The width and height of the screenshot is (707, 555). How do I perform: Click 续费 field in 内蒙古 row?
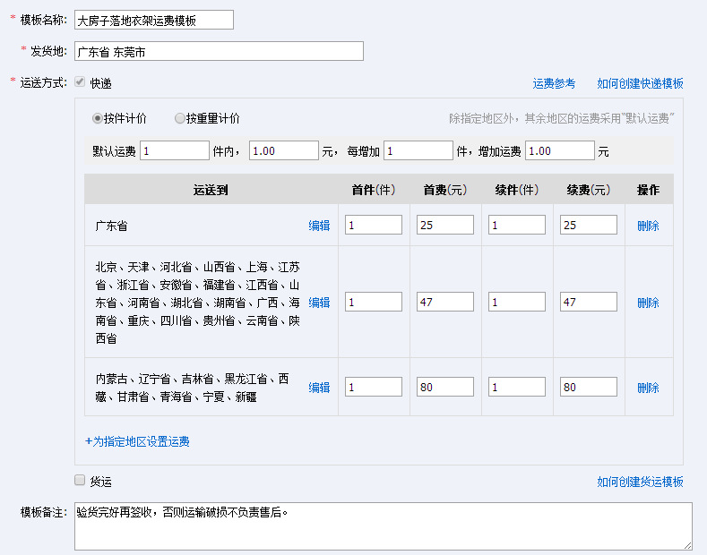[x=589, y=388]
